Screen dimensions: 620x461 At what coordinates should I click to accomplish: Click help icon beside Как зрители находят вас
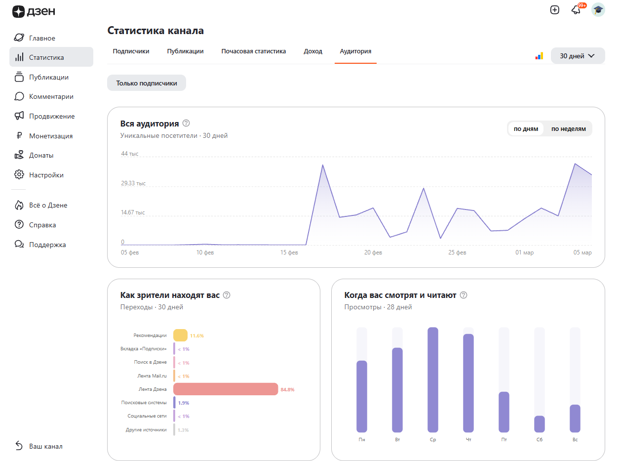[x=227, y=295]
